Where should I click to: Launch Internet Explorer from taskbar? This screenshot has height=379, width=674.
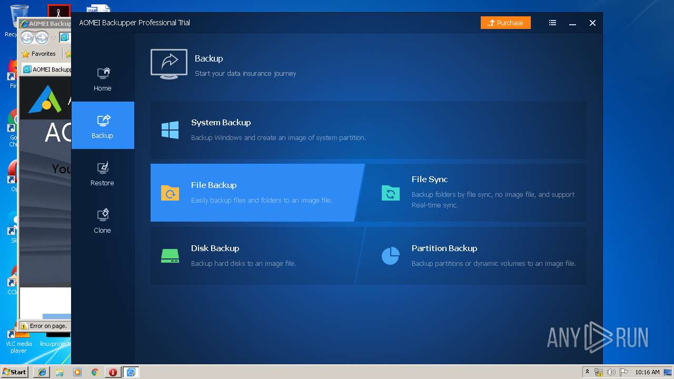42,372
